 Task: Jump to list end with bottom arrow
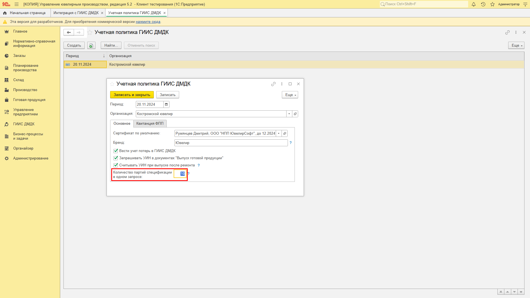coord(521,292)
